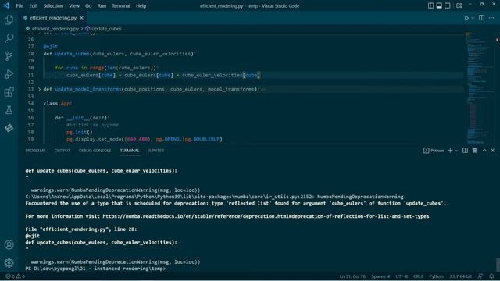Open editor More Actions ellipsis
The height and width of the screenshot is (281, 500).
point(491,18)
